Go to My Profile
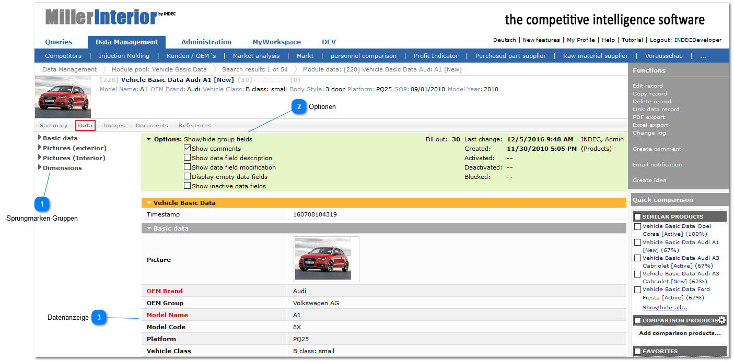Image resolution: width=734 pixels, height=362 pixels. (581, 40)
